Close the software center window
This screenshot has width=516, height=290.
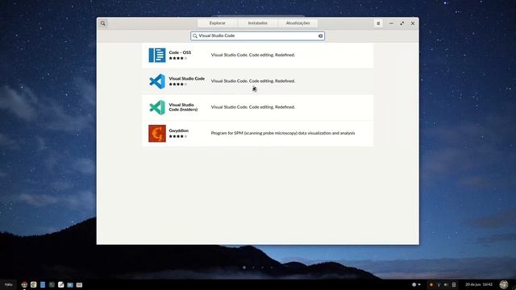pos(413,23)
